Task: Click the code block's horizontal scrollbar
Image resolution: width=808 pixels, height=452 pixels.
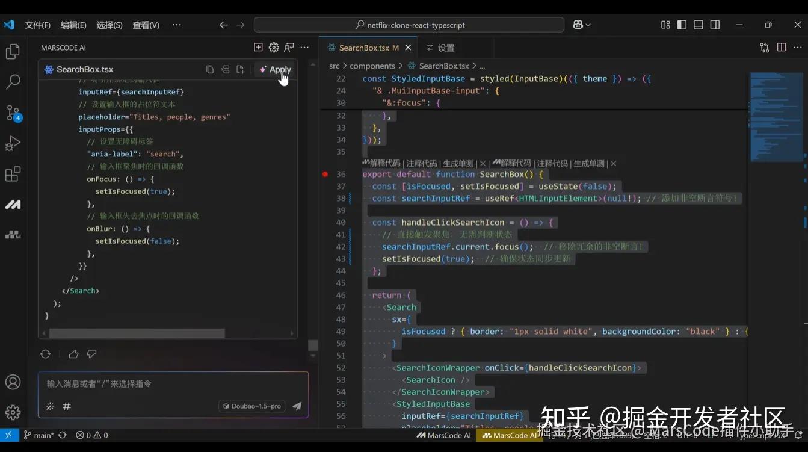Action: (x=137, y=333)
